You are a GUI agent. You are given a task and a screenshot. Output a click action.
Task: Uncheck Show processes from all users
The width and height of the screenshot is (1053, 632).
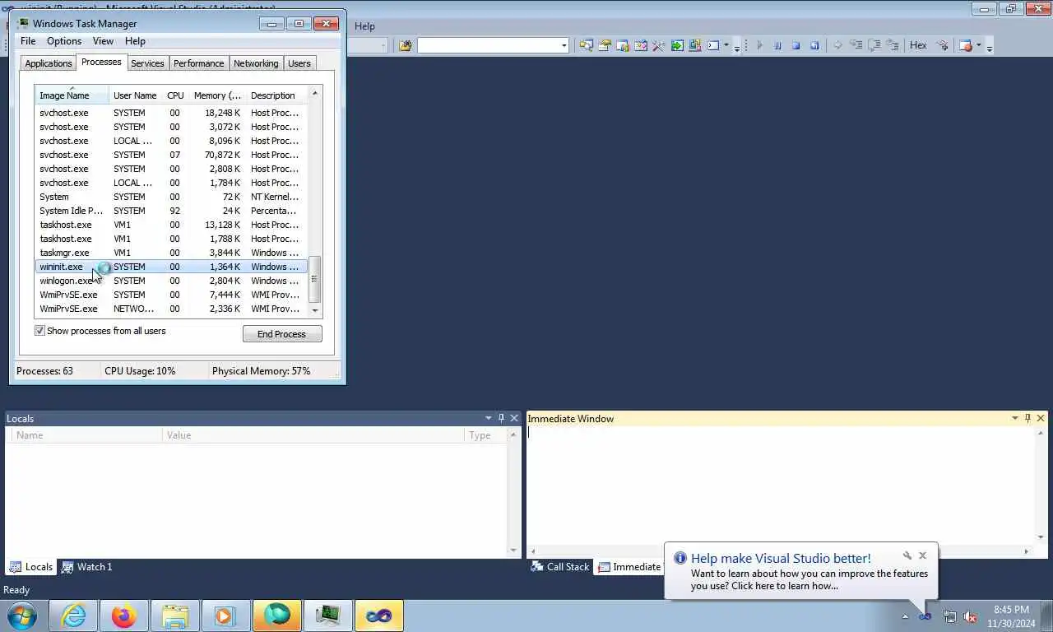click(x=39, y=331)
